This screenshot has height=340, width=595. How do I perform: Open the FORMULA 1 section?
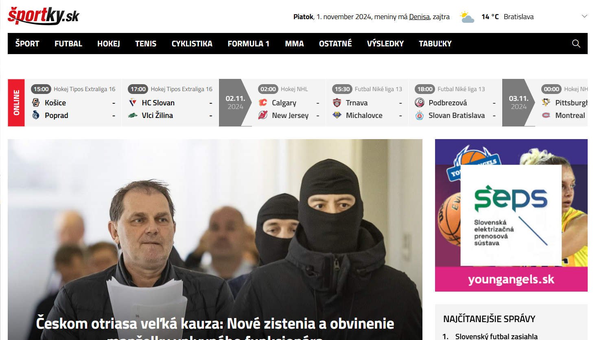[248, 44]
